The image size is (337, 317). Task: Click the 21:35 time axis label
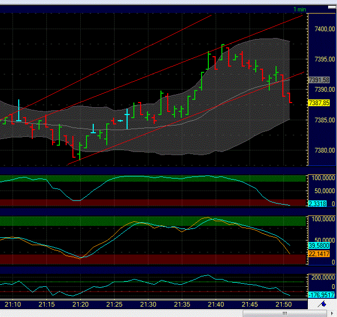tap(182, 305)
